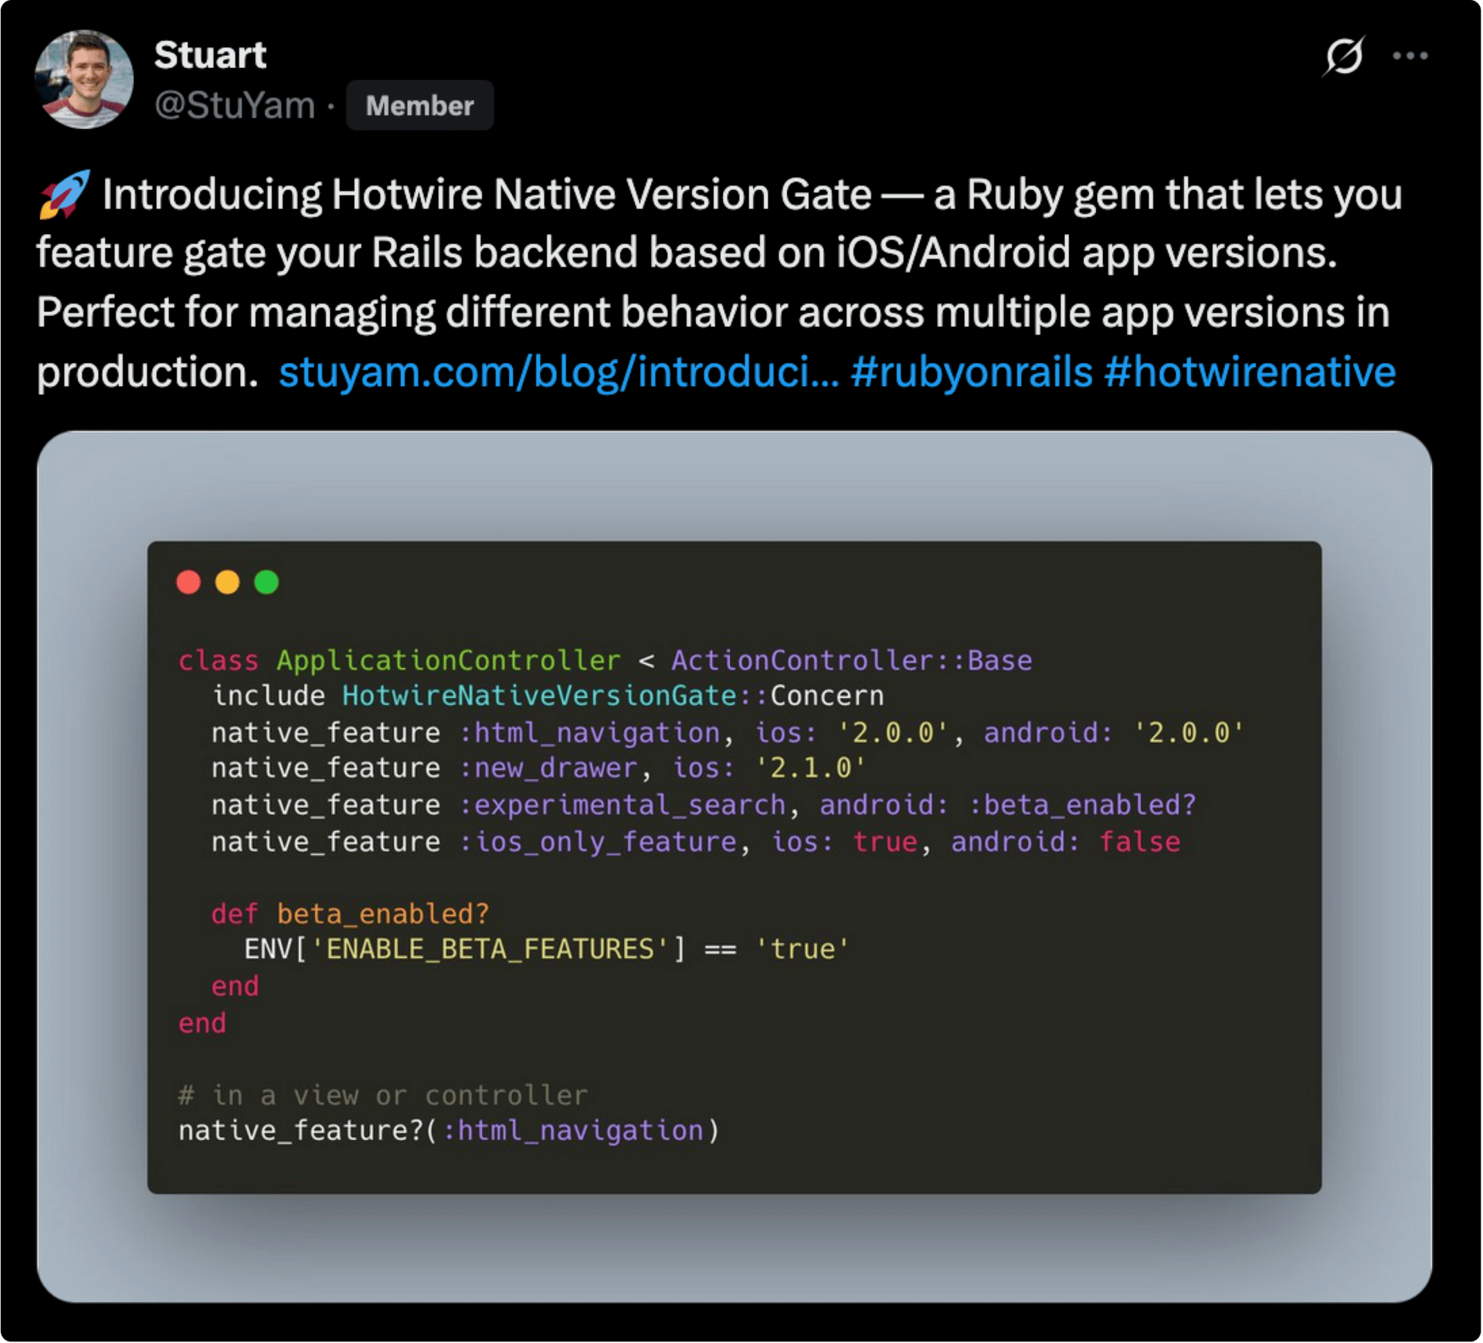Open the three-dot more options menu
This screenshot has width=1483, height=1343.
click(x=1410, y=56)
